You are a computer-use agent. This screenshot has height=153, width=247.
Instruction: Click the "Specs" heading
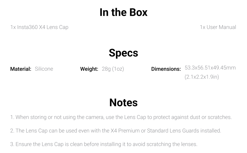(123, 53)
